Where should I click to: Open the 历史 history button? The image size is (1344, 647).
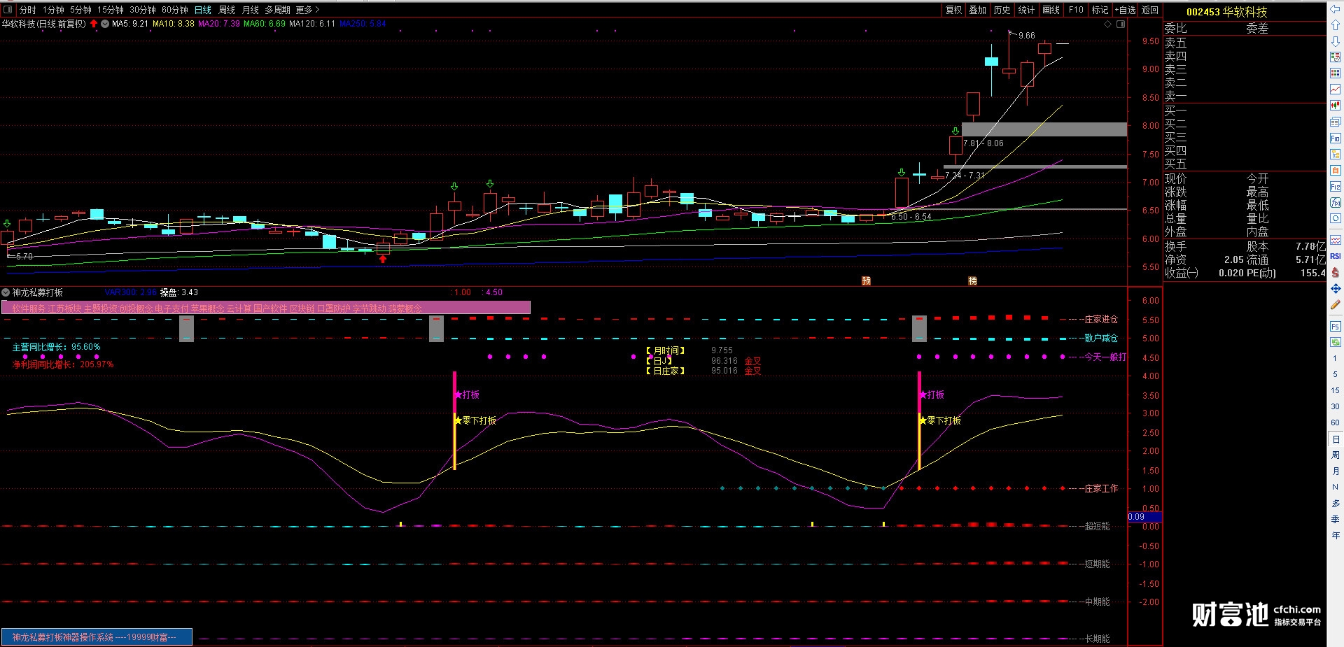(x=1002, y=10)
